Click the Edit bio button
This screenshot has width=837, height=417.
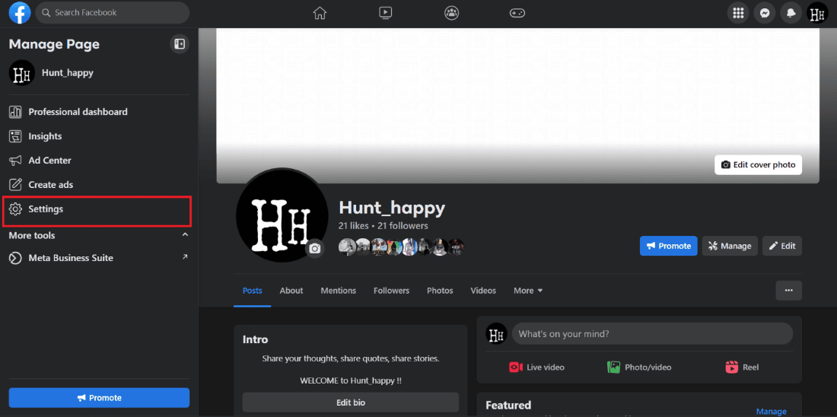(x=351, y=402)
